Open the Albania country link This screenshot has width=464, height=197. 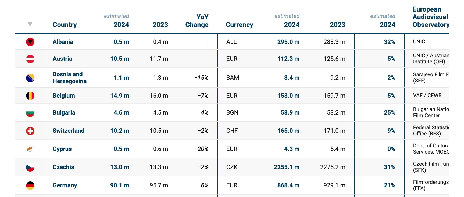click(63, 42)
